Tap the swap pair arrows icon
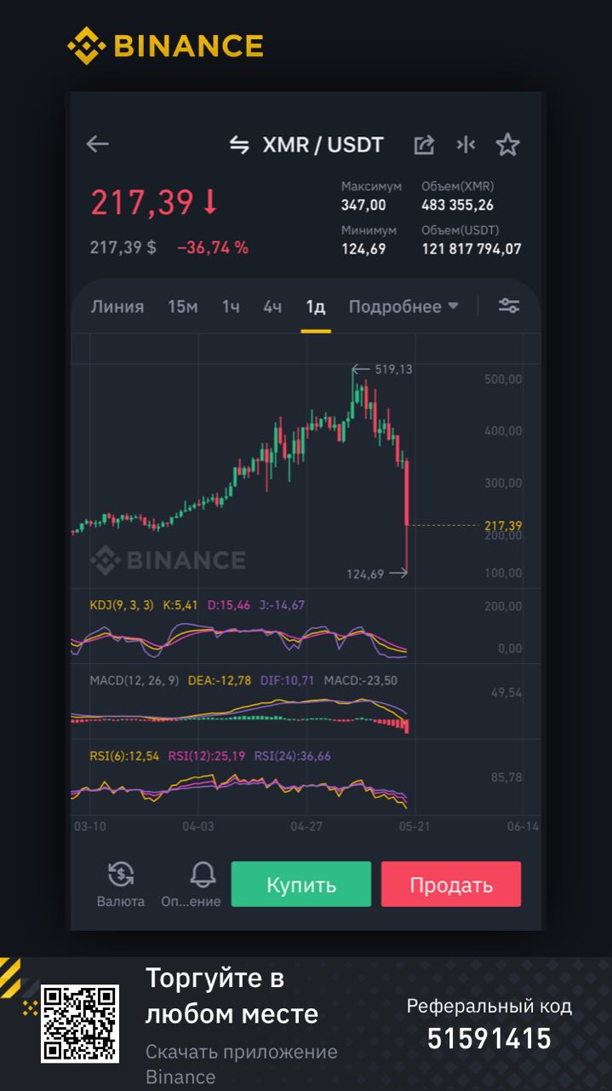612x1091 pixels. tap(239, 145)
